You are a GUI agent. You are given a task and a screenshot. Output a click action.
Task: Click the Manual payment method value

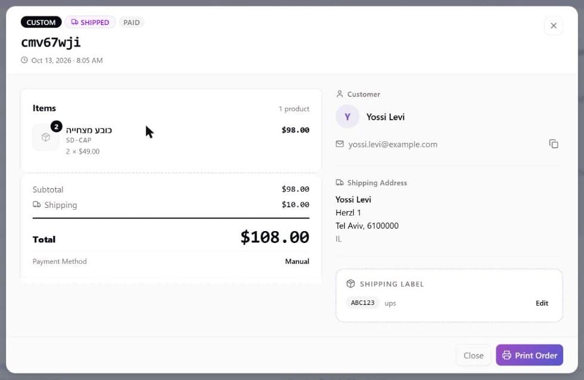[297, 261]
